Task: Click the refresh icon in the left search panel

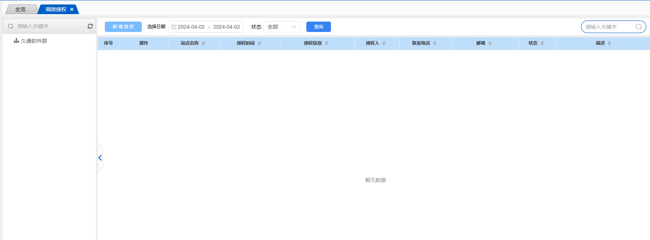Action: 90,26
